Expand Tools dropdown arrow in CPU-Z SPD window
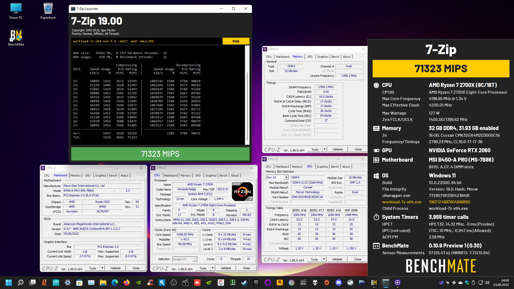Viewport: 514px width, 289px height. click(x=324, y=259)
